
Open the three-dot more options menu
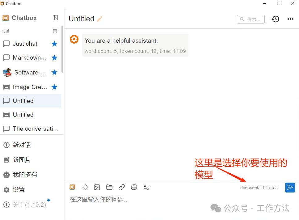pos(290,19)
